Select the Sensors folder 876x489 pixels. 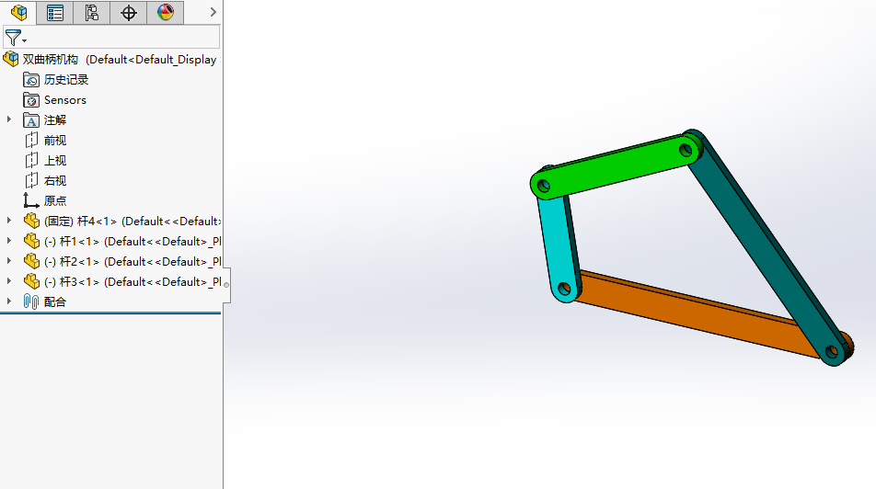click(64, 100)
